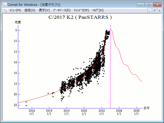Restore the 光度グラフ1 child window
The width and height of the screenshot is (164, 123).
pos(154,11)
